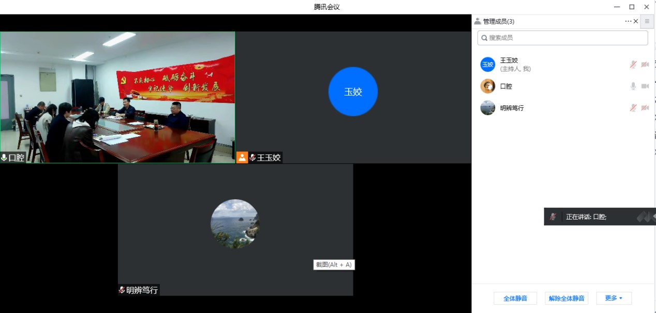656x313 pixels.
Task: Close the 管理成员 member panel
Action: coord(636,21)
